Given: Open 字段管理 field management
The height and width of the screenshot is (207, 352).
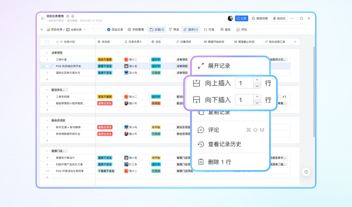Looking at the screenshot, I should coord(136,30).
